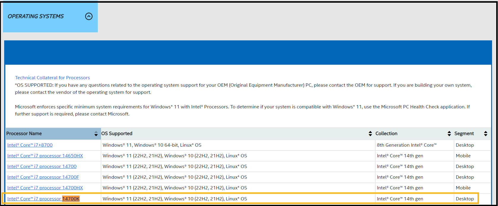Click OS Supported cell in 14700K row
498x206 pixels.
(x=175, y=199)
